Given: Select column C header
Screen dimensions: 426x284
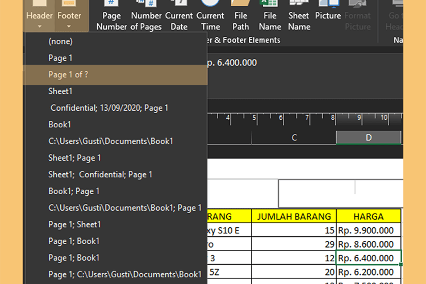Looking at the screenshot, I should (x=294, y=137).
